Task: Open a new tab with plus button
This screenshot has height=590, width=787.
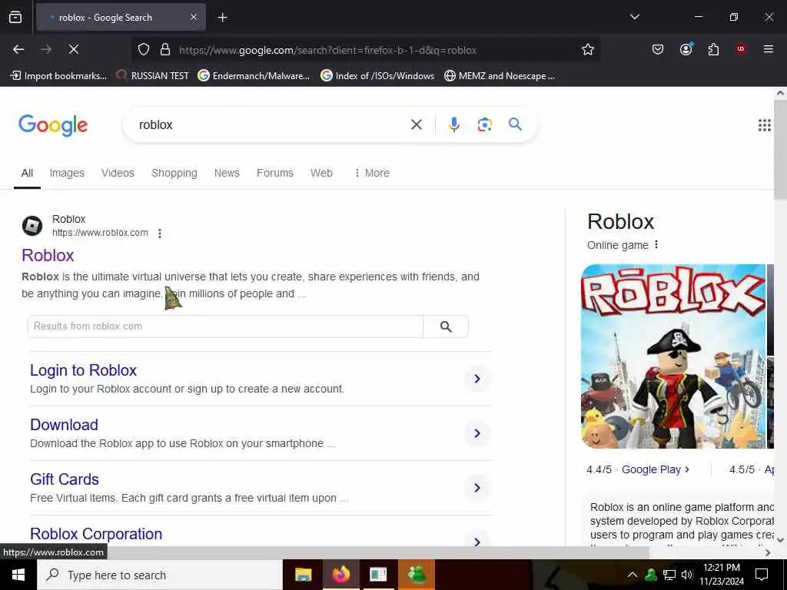Action: coord(222,18)
